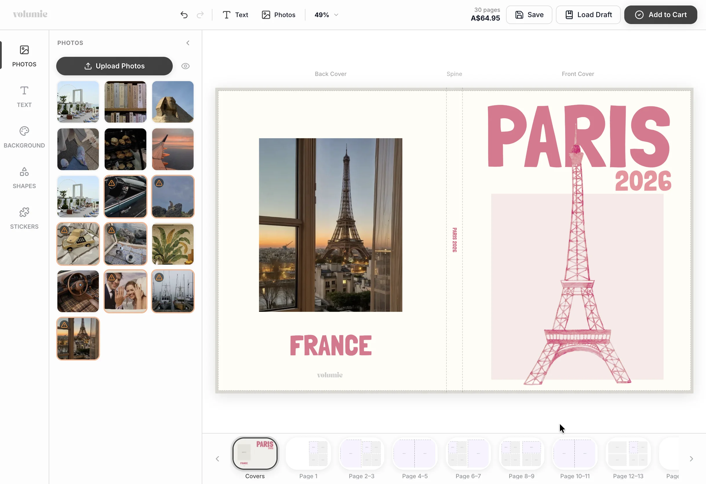Toggle the eye icon beside Upload Photos
The height and width of the screenshot is (484, 706).
click(185, 66)
